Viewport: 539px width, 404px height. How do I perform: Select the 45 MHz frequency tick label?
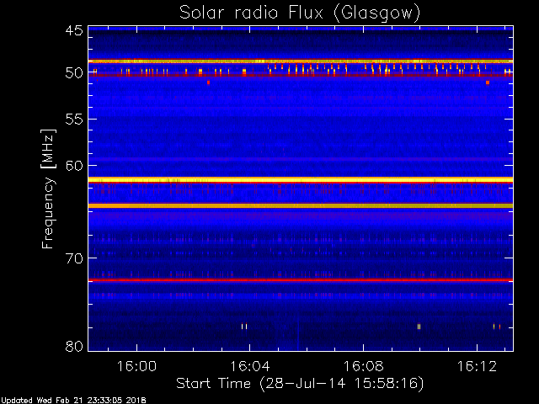(73, 31)
